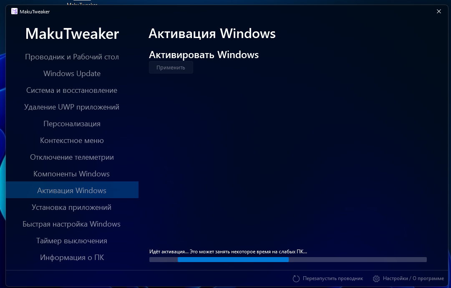Click the Активировать Windows subheading
The height and width of the screenshot is (288, 451).
click(204, 55)
